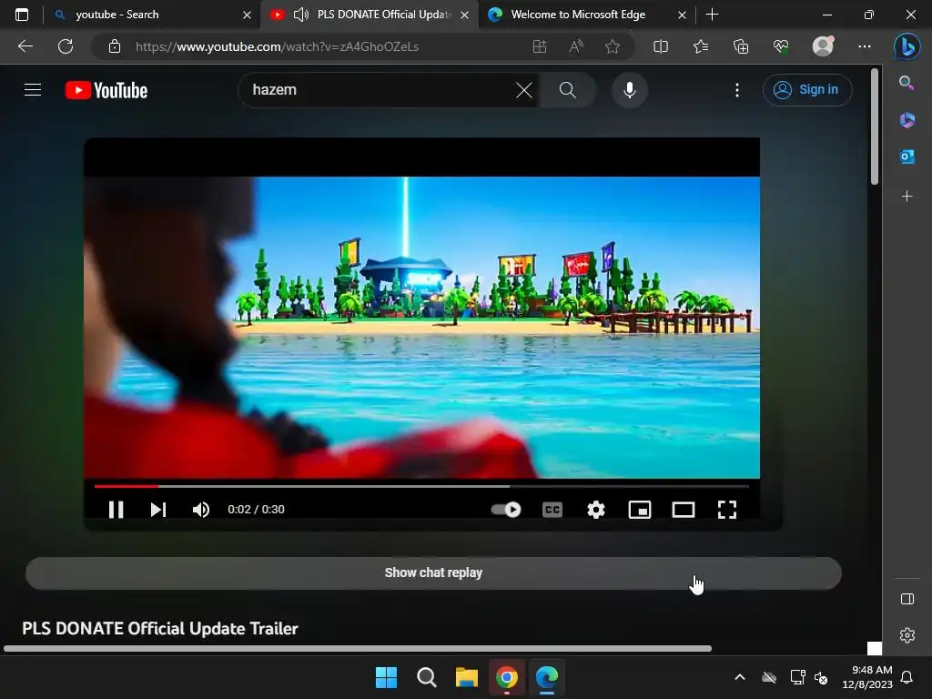View site information lock icon
932x699 pixels.
[x=115, y=46]
